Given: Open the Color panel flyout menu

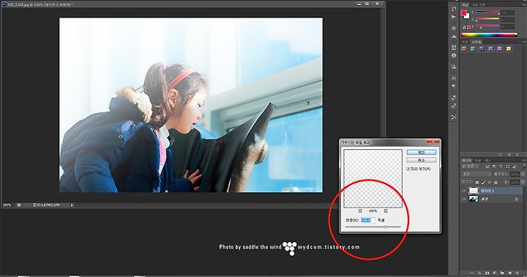Looking at the screenshot, I should click(x=524, y=4).
